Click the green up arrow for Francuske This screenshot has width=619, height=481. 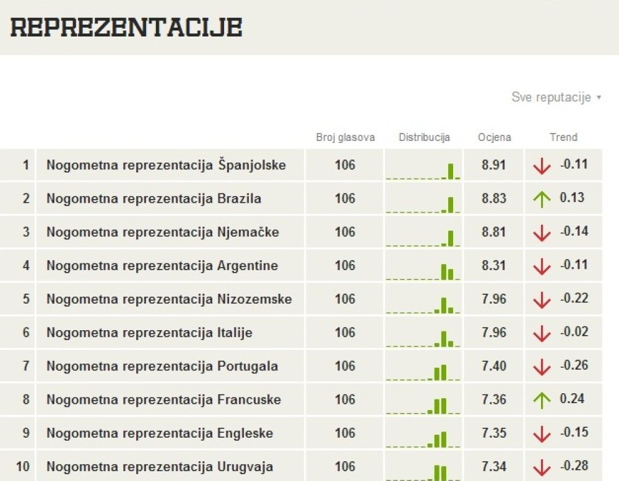point(542,400)
